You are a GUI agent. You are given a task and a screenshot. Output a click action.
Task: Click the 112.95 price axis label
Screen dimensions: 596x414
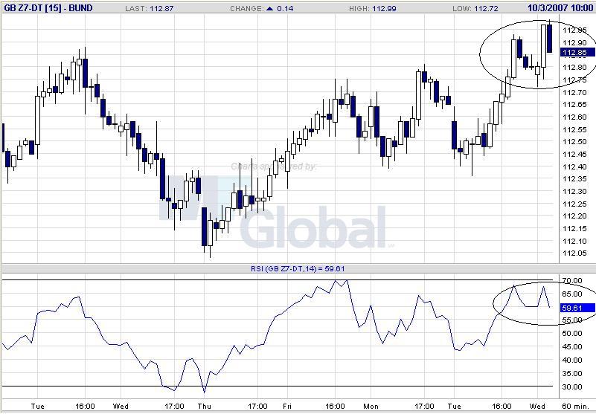574,30
